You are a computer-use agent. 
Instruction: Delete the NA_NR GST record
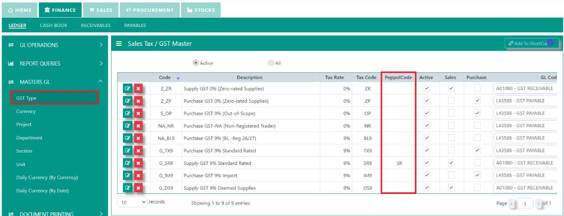click(x=139, y=126)
